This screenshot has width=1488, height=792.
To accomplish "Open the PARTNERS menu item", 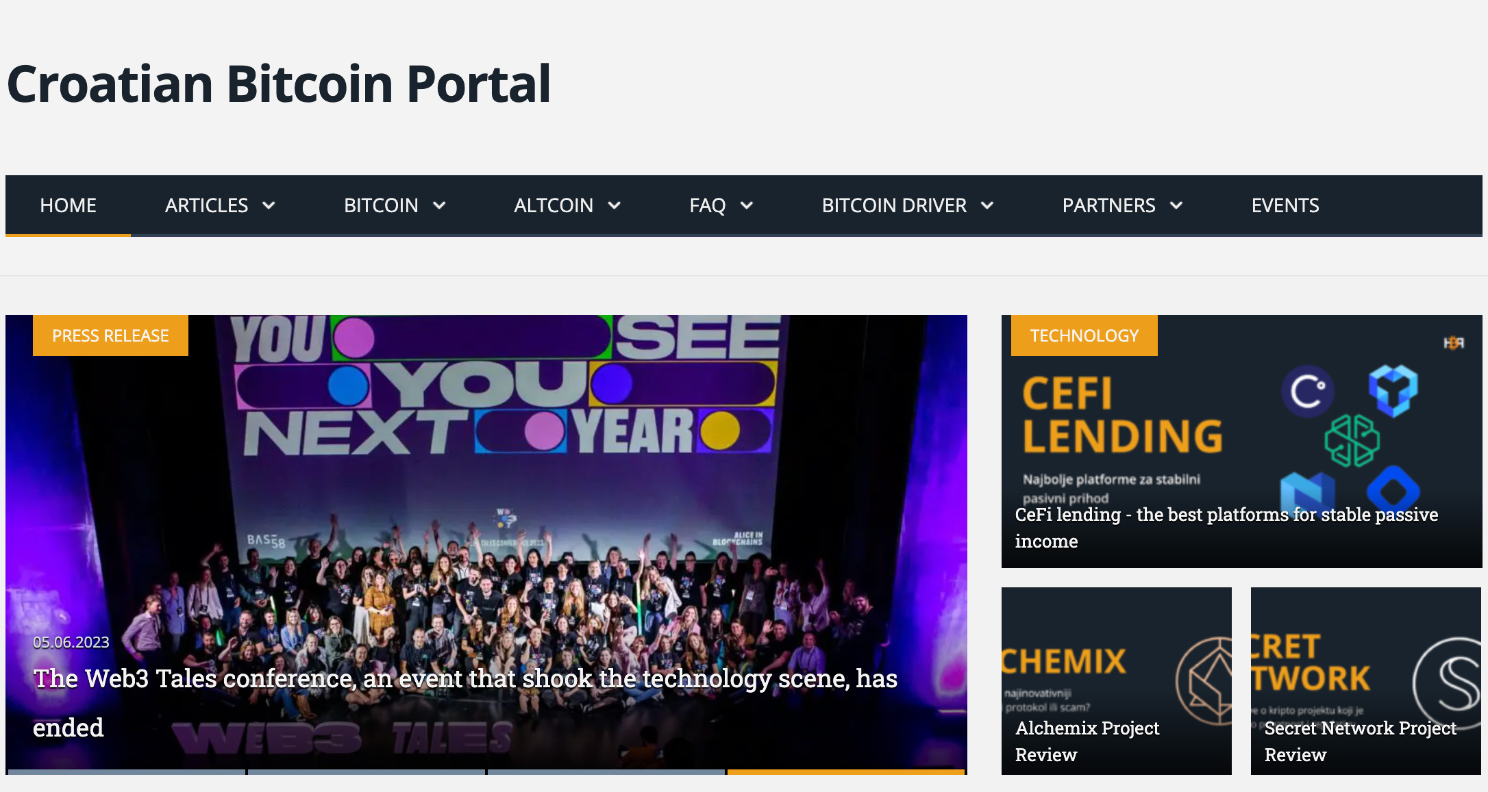I will click(1108, 205).
